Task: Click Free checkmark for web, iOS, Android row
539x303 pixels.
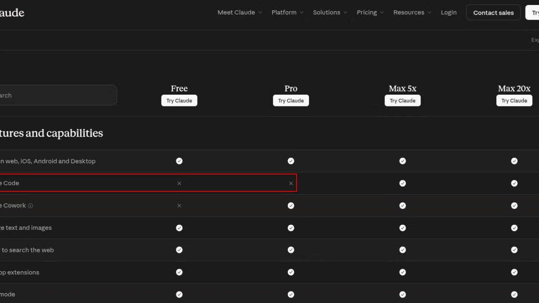Action: [179, 161]
